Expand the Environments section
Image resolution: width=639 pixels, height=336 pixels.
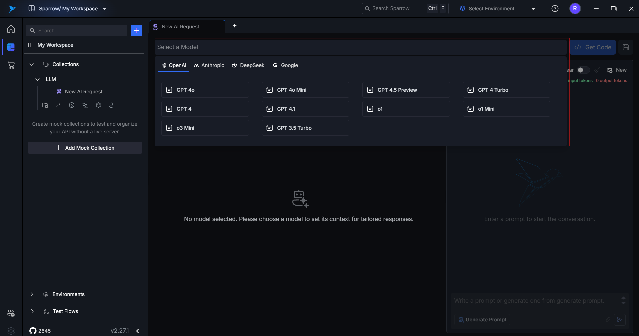[x=32, y=294]
